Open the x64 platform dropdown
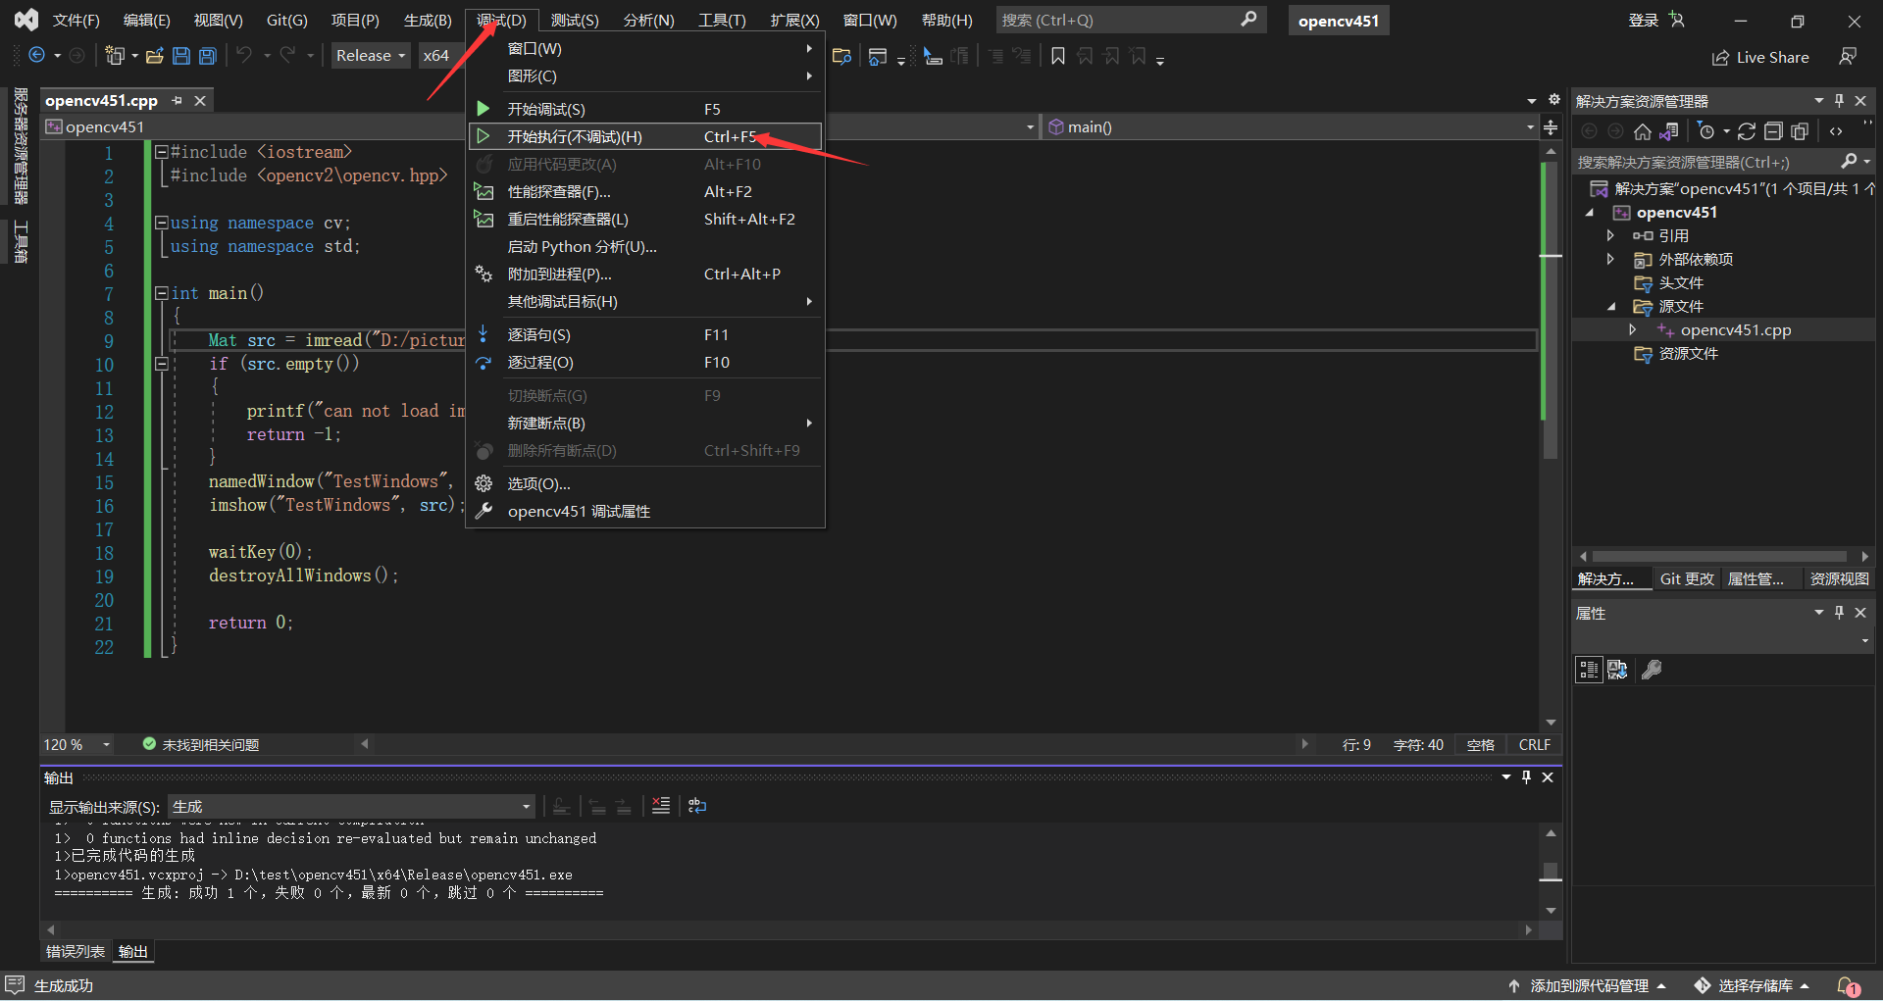 [x=441, y=56]
